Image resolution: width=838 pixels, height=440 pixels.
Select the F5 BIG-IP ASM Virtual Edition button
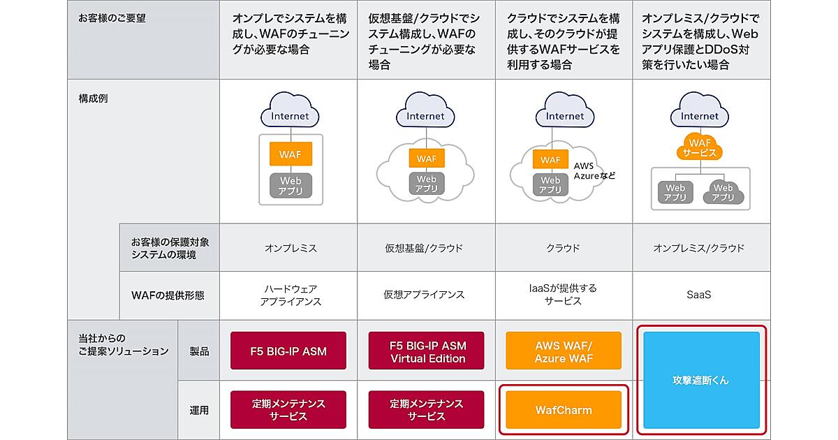[428, 351]
